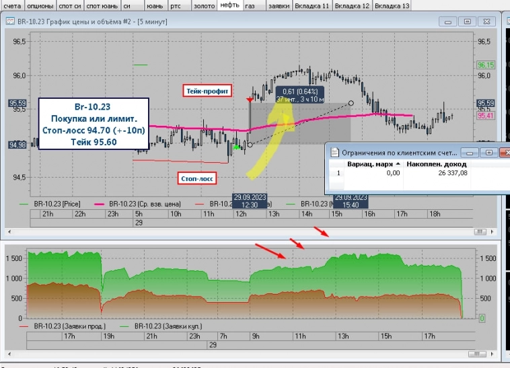This screenshot has height=368, width=510.
Task: Sort by Вариац. маржа column header
Action: coord(373,164)
